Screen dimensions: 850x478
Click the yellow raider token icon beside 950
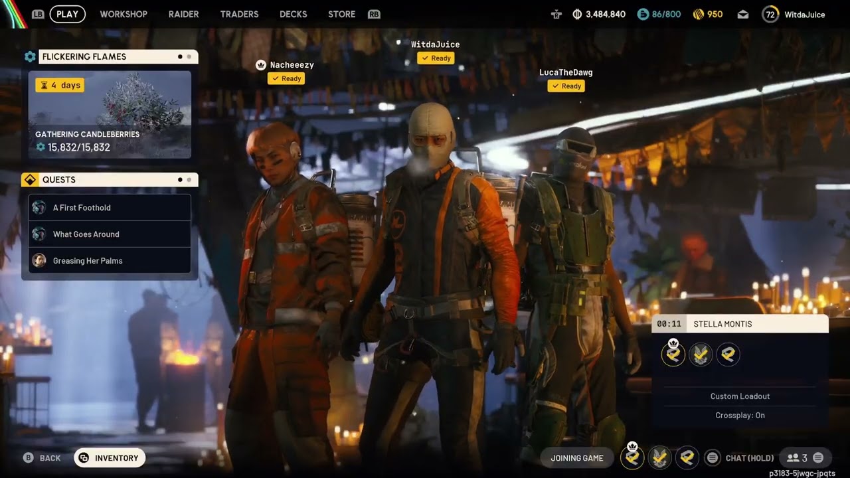pos(698,14)
